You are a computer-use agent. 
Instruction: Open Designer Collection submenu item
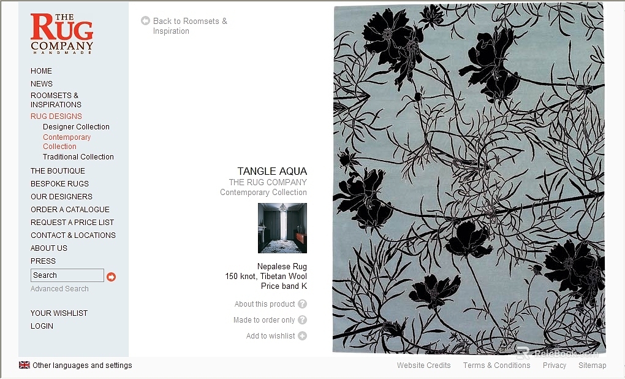tap(76, 127)
